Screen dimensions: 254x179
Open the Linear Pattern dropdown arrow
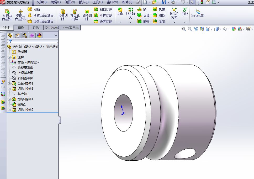[130, 22]
